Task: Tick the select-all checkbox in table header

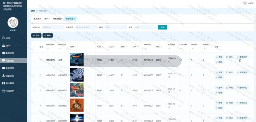Action: tap(34, 47)
